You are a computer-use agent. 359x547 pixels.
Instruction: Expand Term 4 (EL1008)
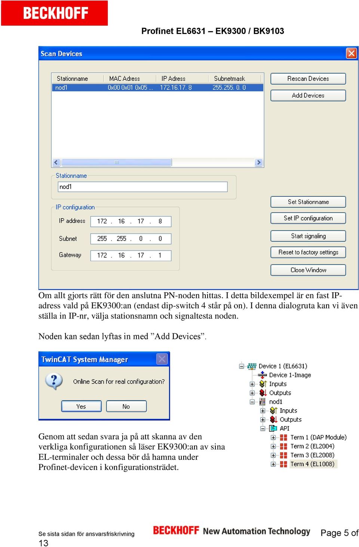click(x=273, y=464)
